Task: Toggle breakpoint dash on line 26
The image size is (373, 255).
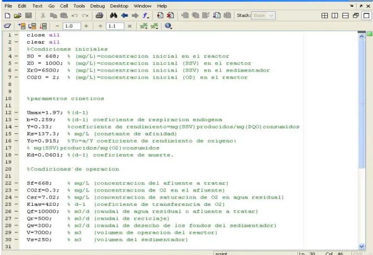Action: [16, 211]
